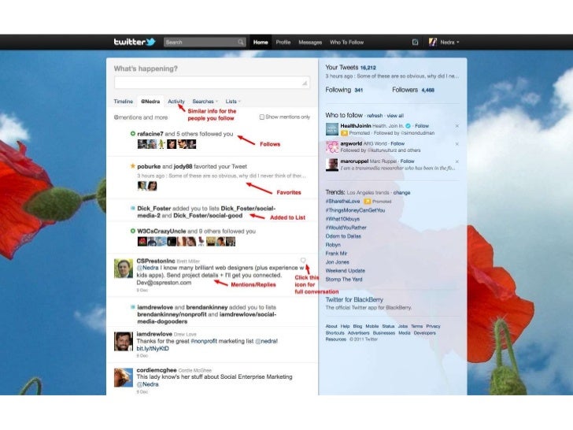573x430 pixels.
Task: Open the bit.ly/tNyKtD link
Action: (x=153, y=348)
